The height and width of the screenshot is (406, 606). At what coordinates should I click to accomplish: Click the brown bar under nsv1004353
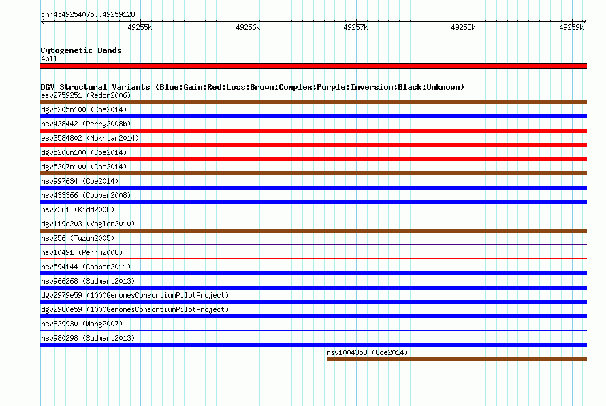[457, 359]
